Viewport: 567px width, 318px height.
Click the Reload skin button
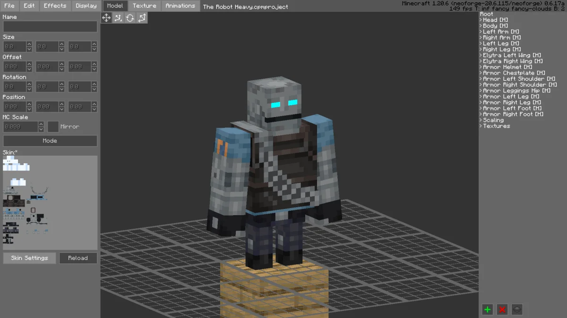[78, 258]
